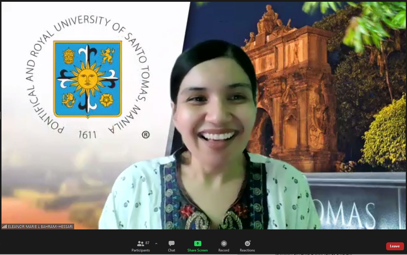This screenshot has width=407, height=255.
Task: Expand the Participants options chevron
Action: pyautogui.click(x=156, y=244)
